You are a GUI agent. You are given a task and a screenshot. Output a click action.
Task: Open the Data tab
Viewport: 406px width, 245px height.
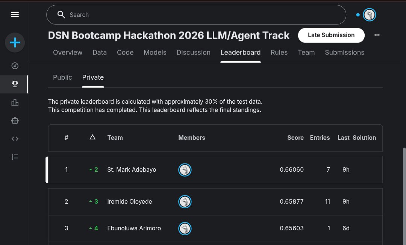(x=100, y=53)
